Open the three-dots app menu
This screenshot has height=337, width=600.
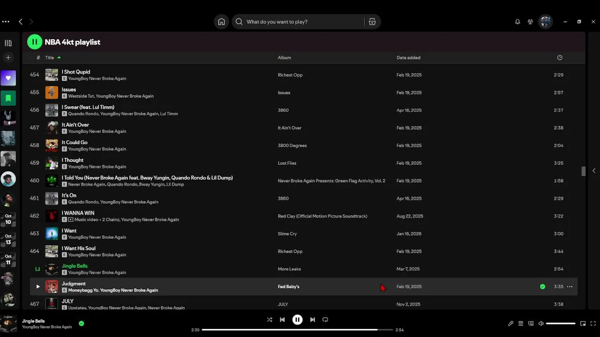tap(6, 22)
